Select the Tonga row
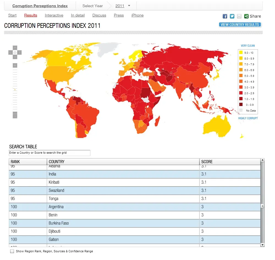Viewport: 275px width, 260px height. [134, 199]
